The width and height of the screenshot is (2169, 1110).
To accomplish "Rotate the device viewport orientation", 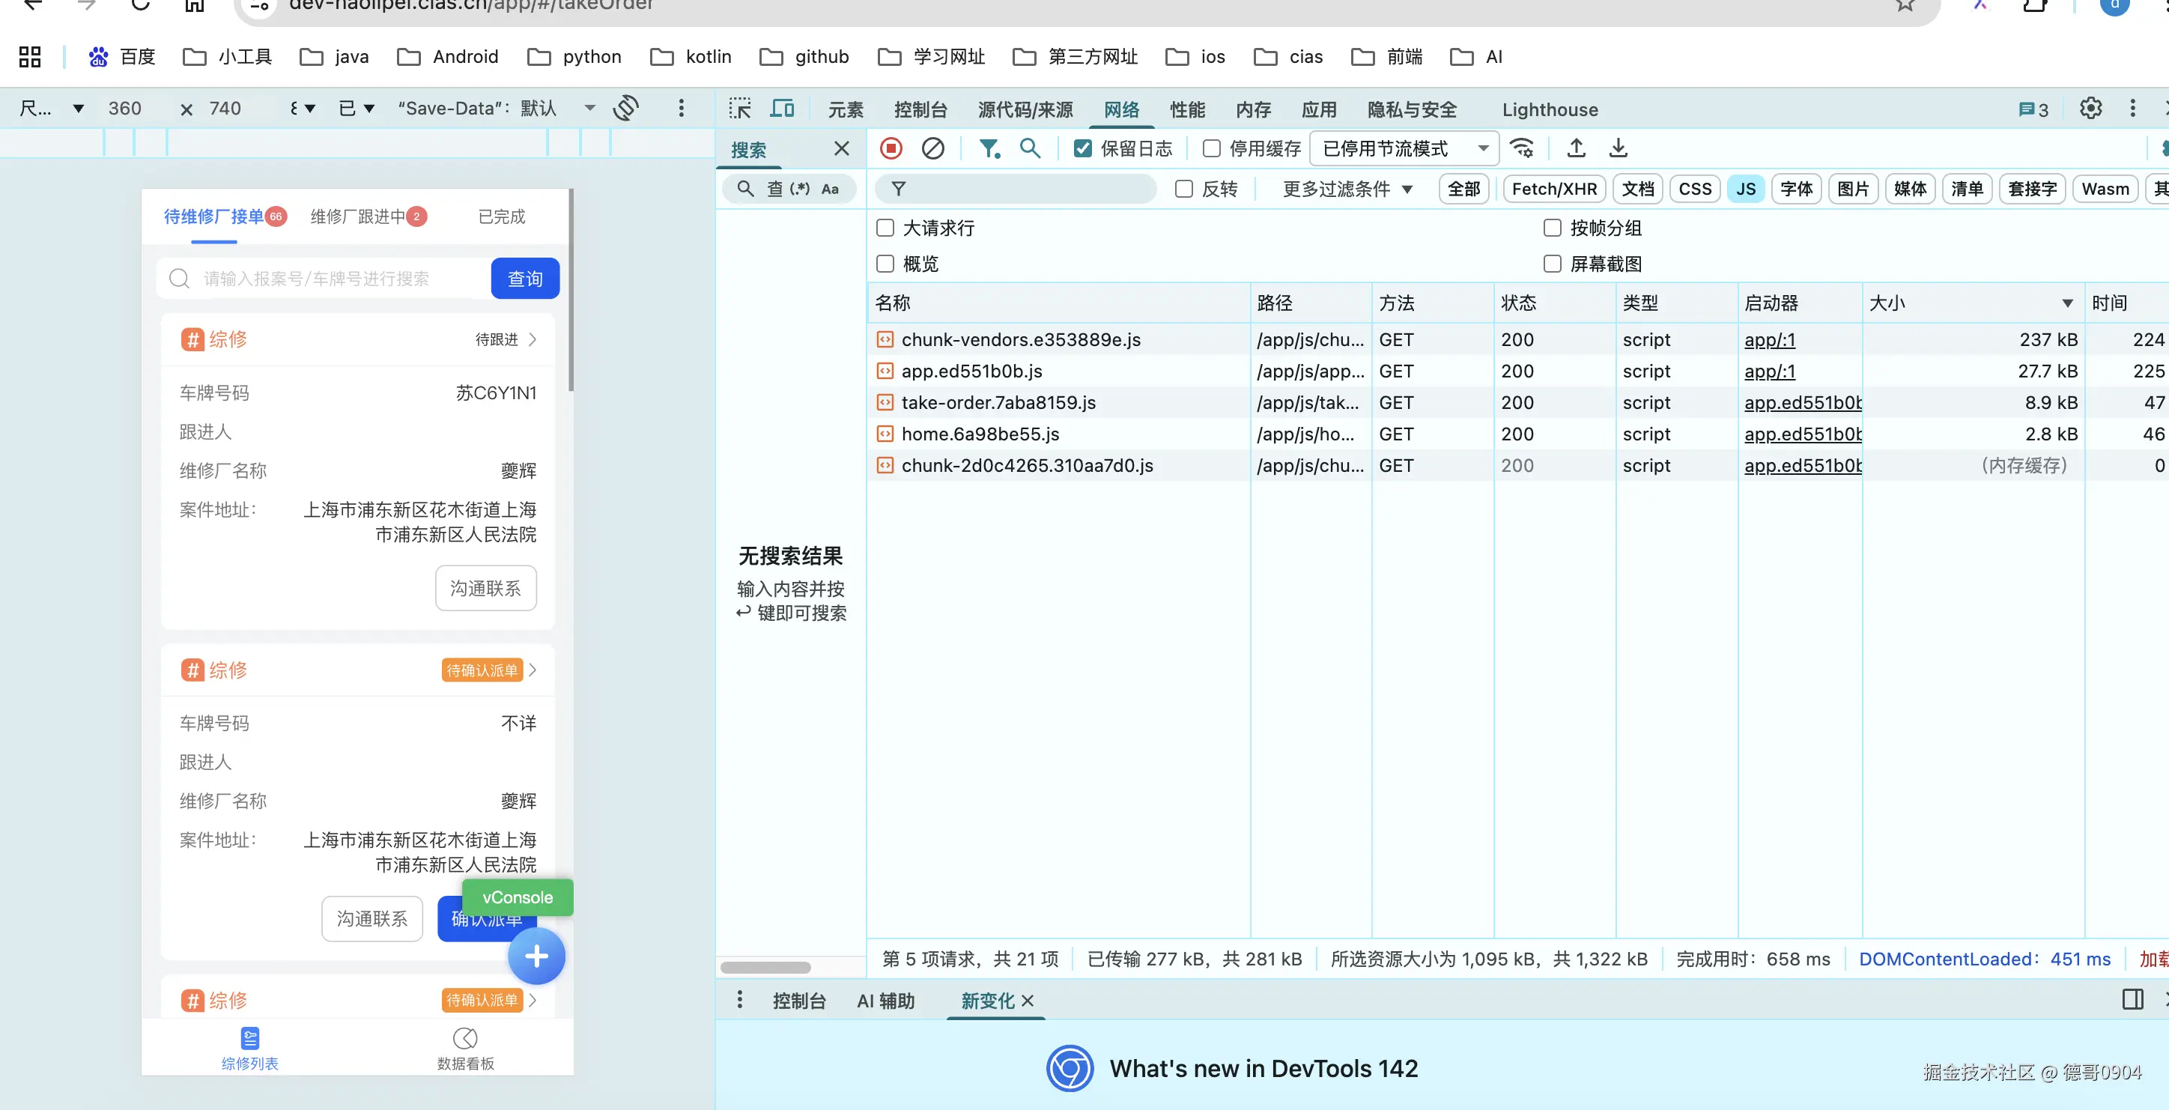I will coord(626,108).
